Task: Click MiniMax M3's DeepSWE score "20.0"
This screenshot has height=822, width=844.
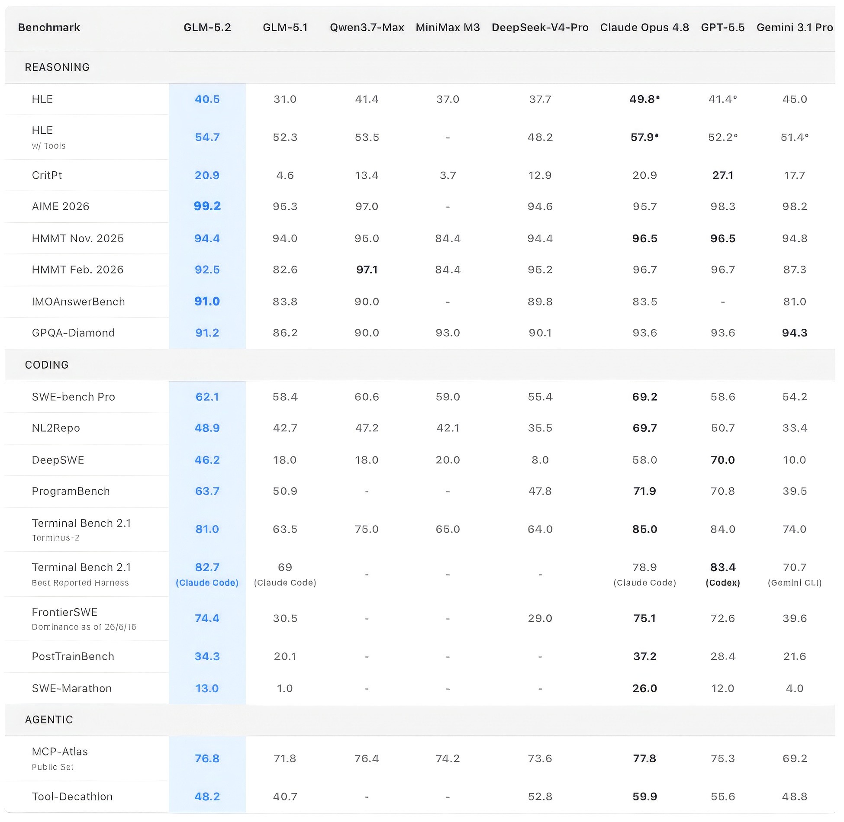Action: click(448, 460)
